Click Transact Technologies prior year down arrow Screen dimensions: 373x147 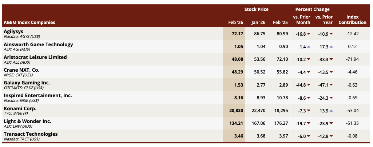[x=331, y=136]
